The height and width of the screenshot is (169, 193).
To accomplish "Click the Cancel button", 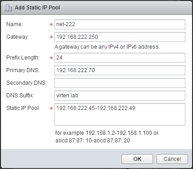I will 172,159.
